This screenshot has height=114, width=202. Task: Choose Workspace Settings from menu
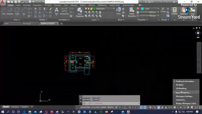click(184, 96)
